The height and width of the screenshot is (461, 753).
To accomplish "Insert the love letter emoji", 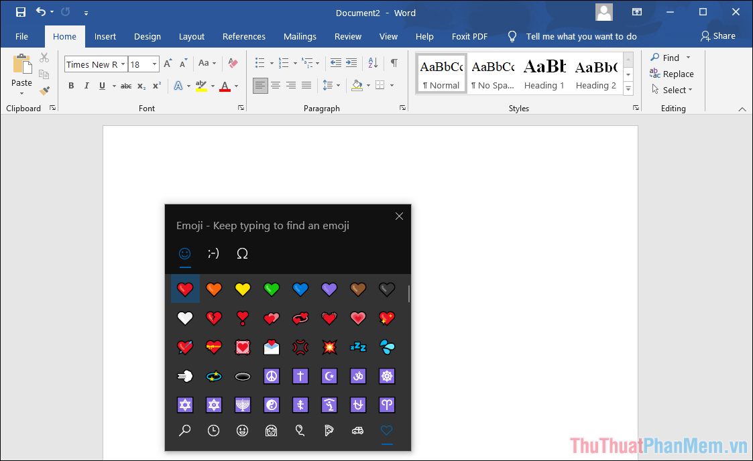I will (272, 347).
